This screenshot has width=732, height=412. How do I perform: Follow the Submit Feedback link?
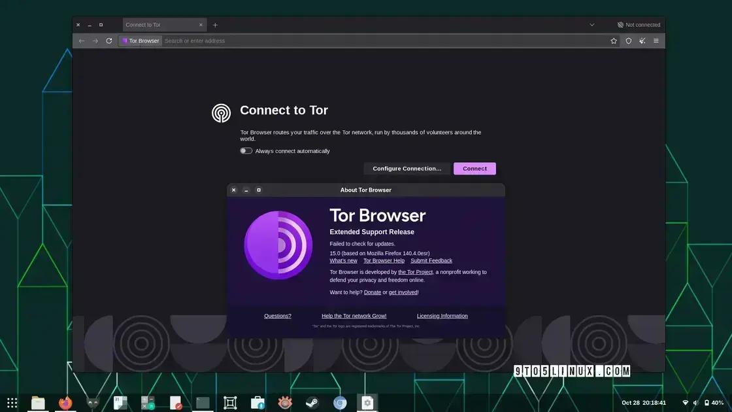431,260
